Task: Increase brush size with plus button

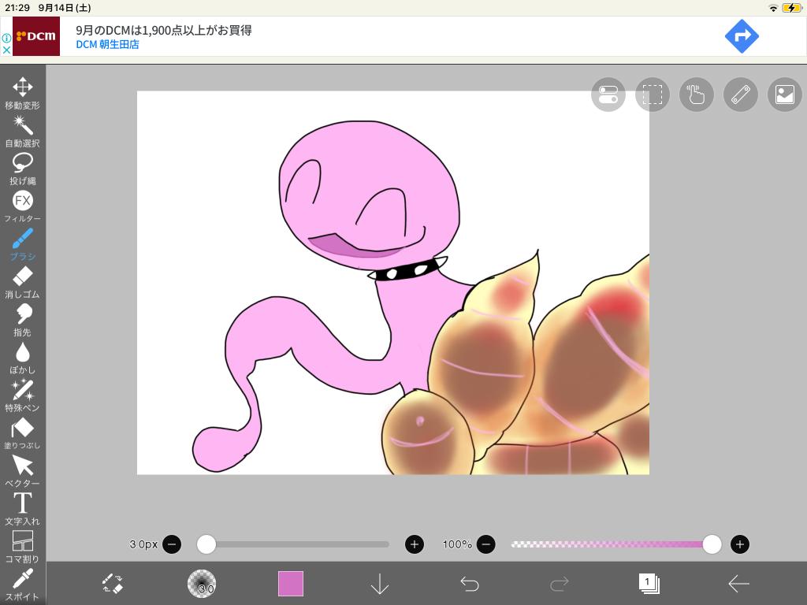Action: tap(415, 544)
